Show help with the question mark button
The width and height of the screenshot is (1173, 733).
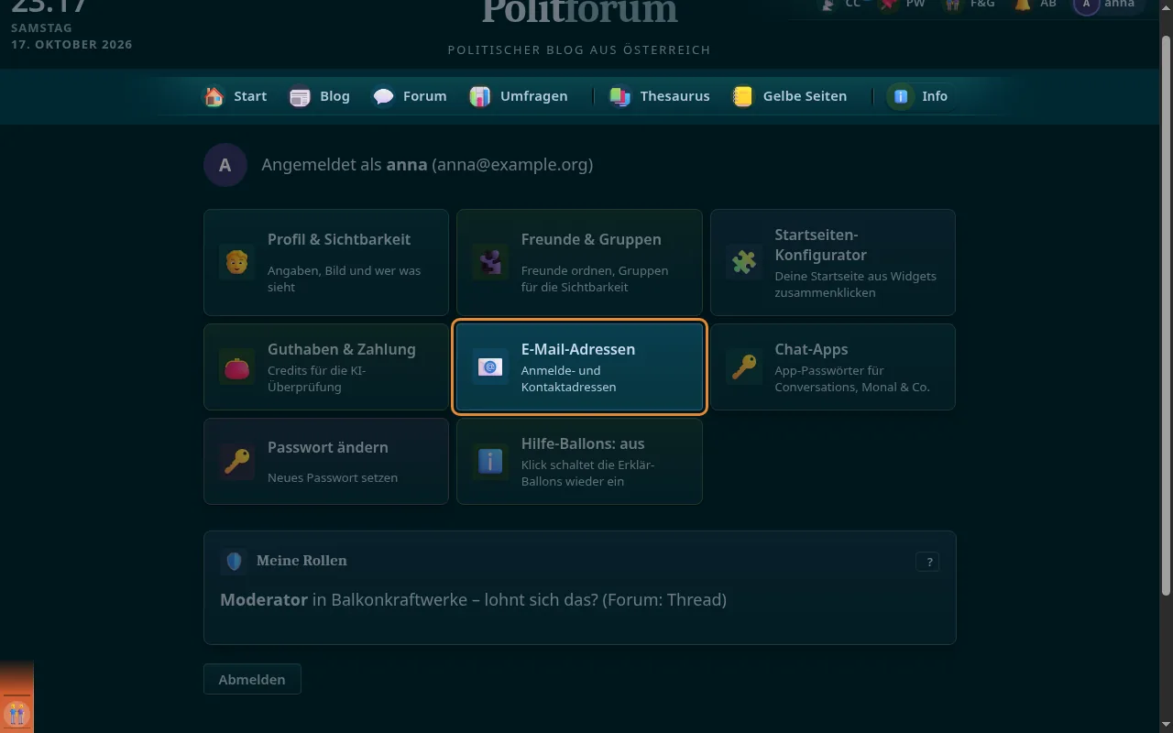927,563
